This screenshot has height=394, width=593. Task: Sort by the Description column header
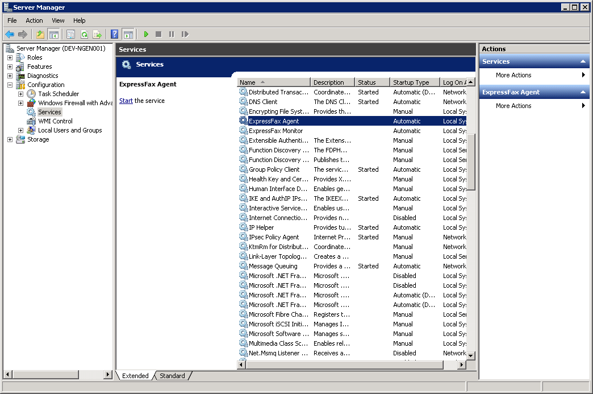(x=332, y=82)
